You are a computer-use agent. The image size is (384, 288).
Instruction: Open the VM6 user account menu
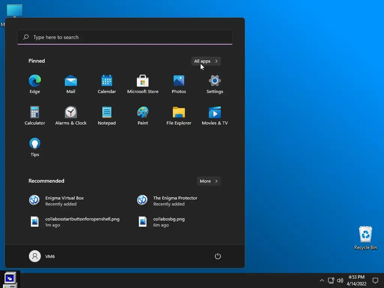click(x=42, y=256)
